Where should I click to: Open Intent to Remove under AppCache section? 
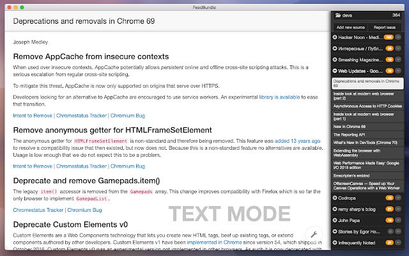(33, 116)
